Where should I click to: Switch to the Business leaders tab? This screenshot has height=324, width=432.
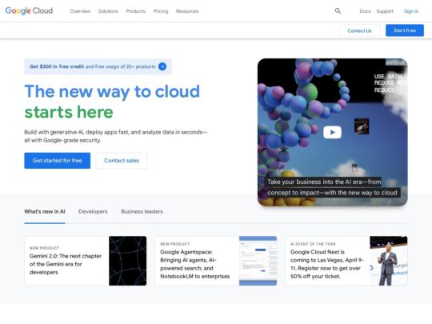[x=142, y=211]
